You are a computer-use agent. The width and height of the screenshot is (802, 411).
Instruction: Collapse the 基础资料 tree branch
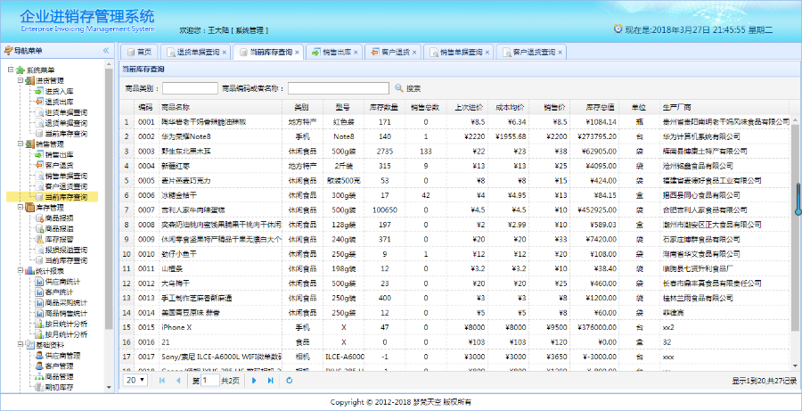click(x=20, y=345)
